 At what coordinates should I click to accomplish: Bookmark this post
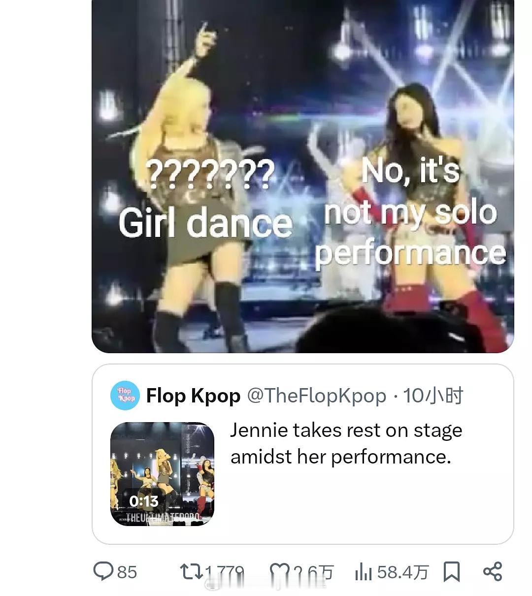pyautogui.click(x=452, y=572)
